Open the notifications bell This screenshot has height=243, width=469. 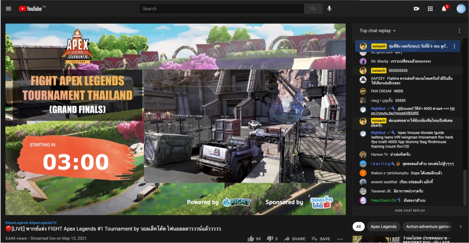(444, 9)
